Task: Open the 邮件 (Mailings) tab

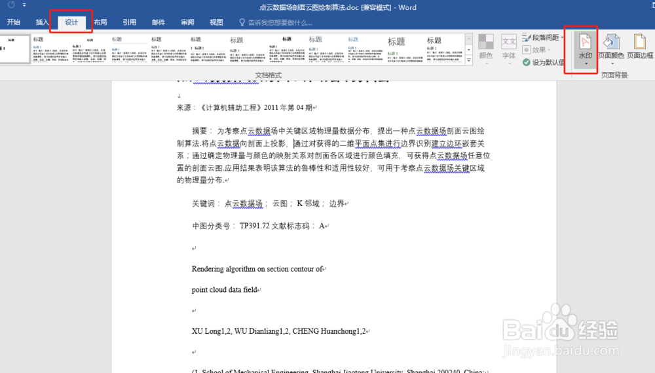Action: tap(159, 22)
